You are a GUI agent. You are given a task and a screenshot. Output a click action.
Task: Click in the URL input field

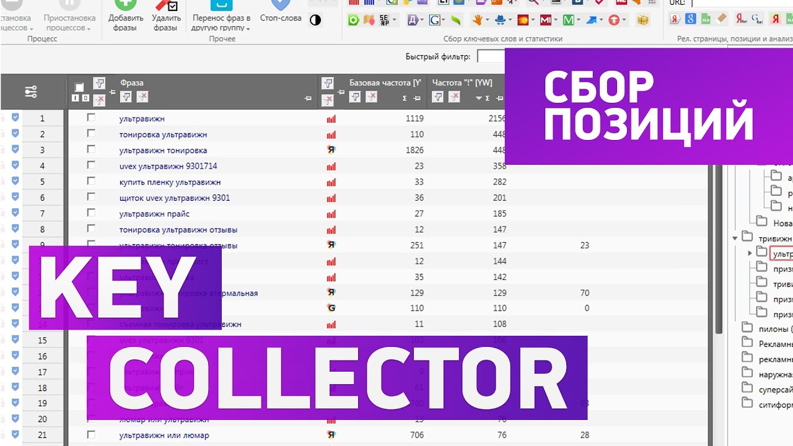point(742,2)
